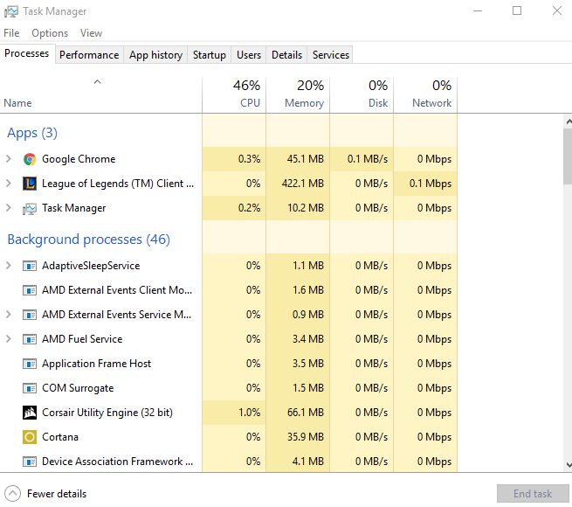Screen dimensions: 572x507
Task: Click the Task Manager title bar icon
Action: coord(11,11)
